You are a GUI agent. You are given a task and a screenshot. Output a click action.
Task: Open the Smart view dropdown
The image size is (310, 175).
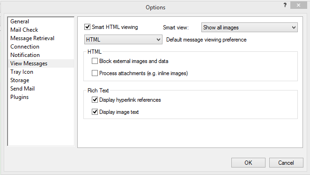[x=249, y=28]
